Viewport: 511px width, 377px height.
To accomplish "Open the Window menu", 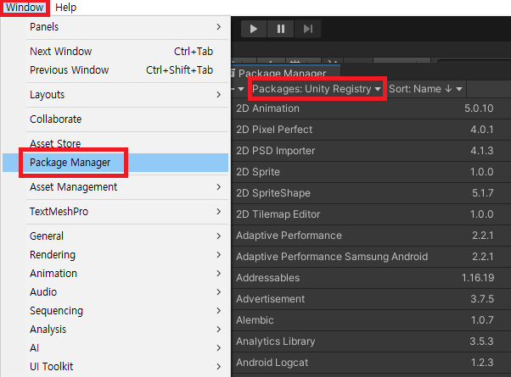I will click(x=25, y=7).
